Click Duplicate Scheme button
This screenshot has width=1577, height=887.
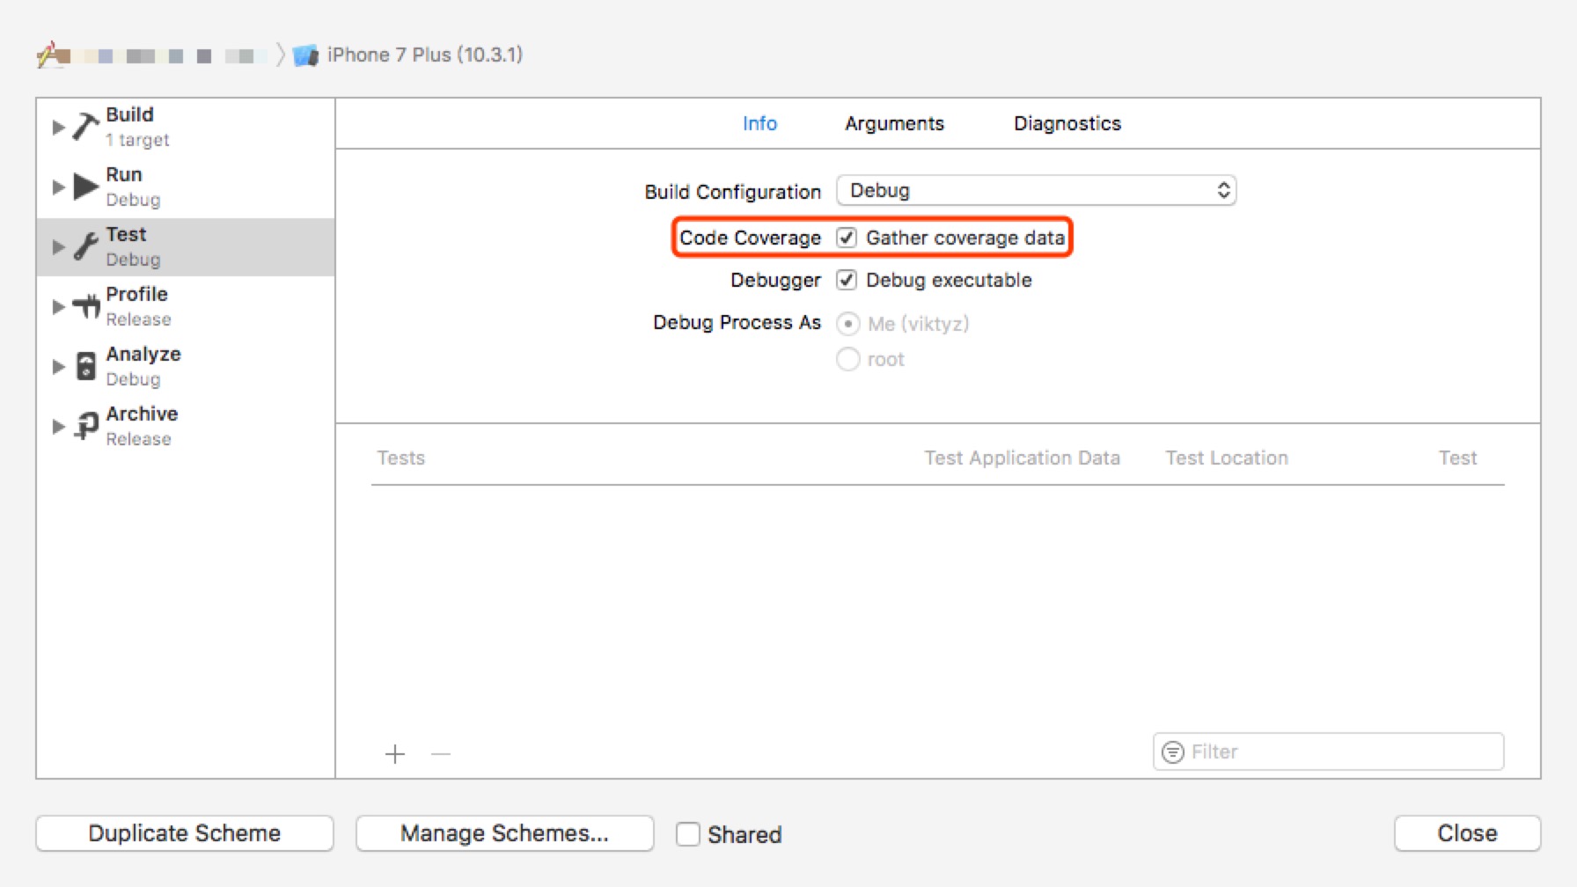coord(185,833)
